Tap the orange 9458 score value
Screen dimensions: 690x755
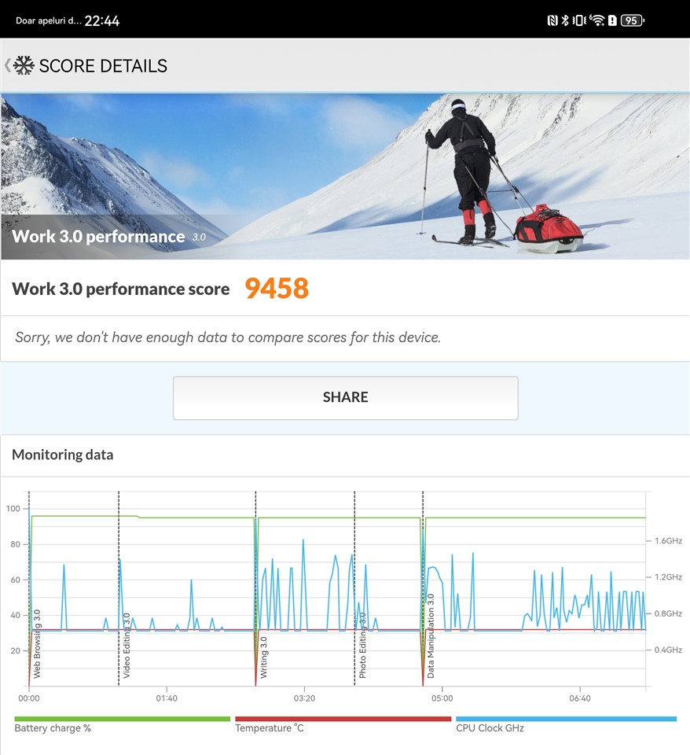(x=277, y=289)
